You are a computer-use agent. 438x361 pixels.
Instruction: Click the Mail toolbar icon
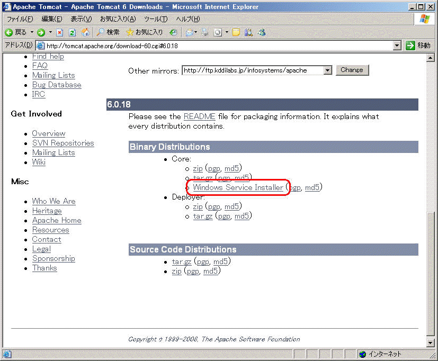click(x=189, y=32)
